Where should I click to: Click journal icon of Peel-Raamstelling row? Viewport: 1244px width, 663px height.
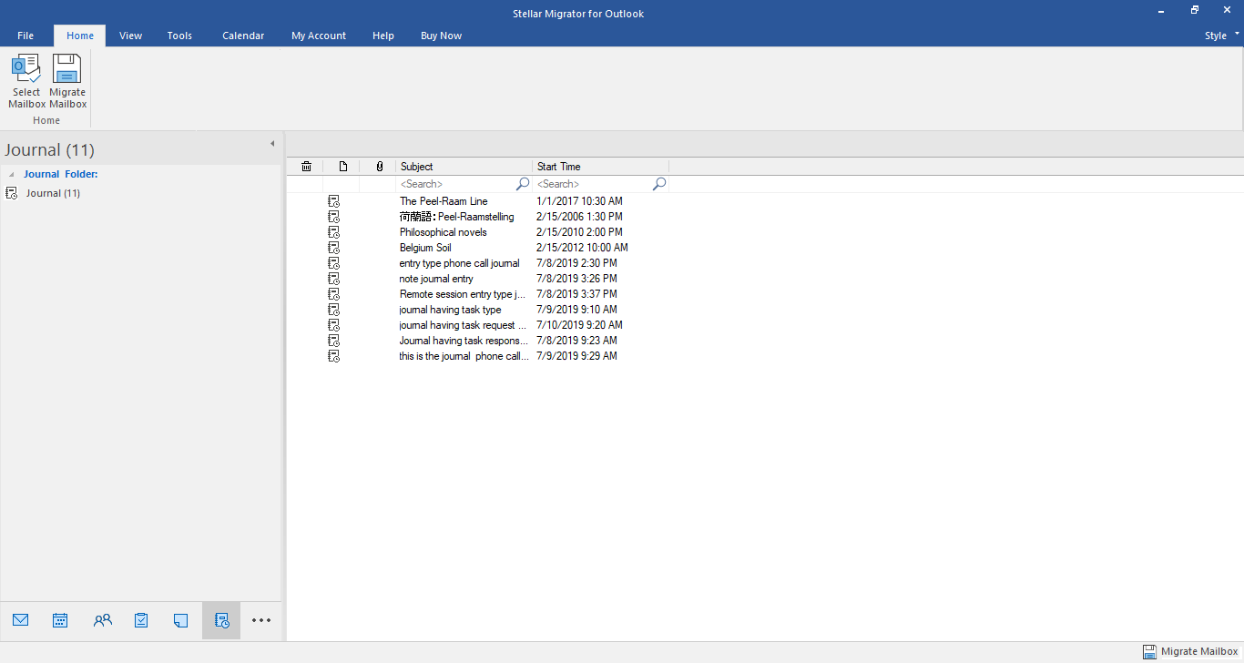[x=334, y=217]
